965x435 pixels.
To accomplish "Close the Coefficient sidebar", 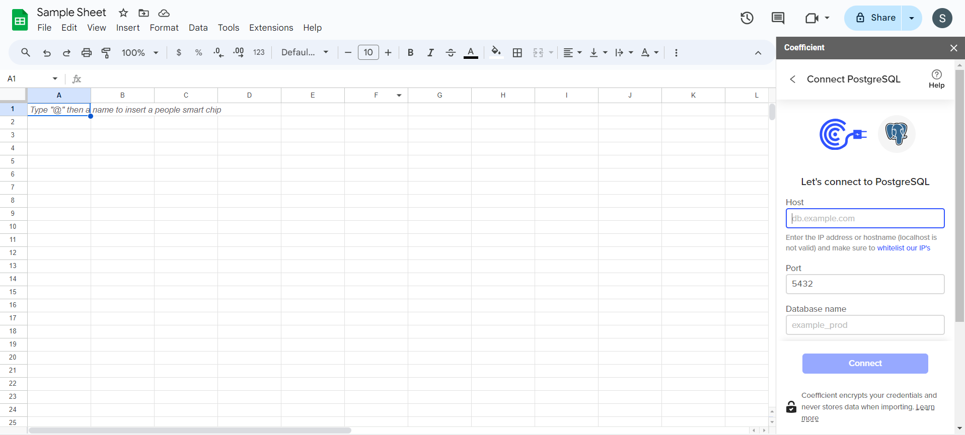I will (x=953, y=48).
